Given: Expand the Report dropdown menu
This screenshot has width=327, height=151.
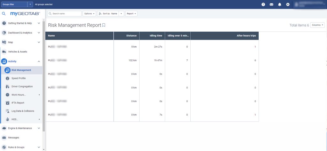Looking at the screenshot, I should [131, 14].
